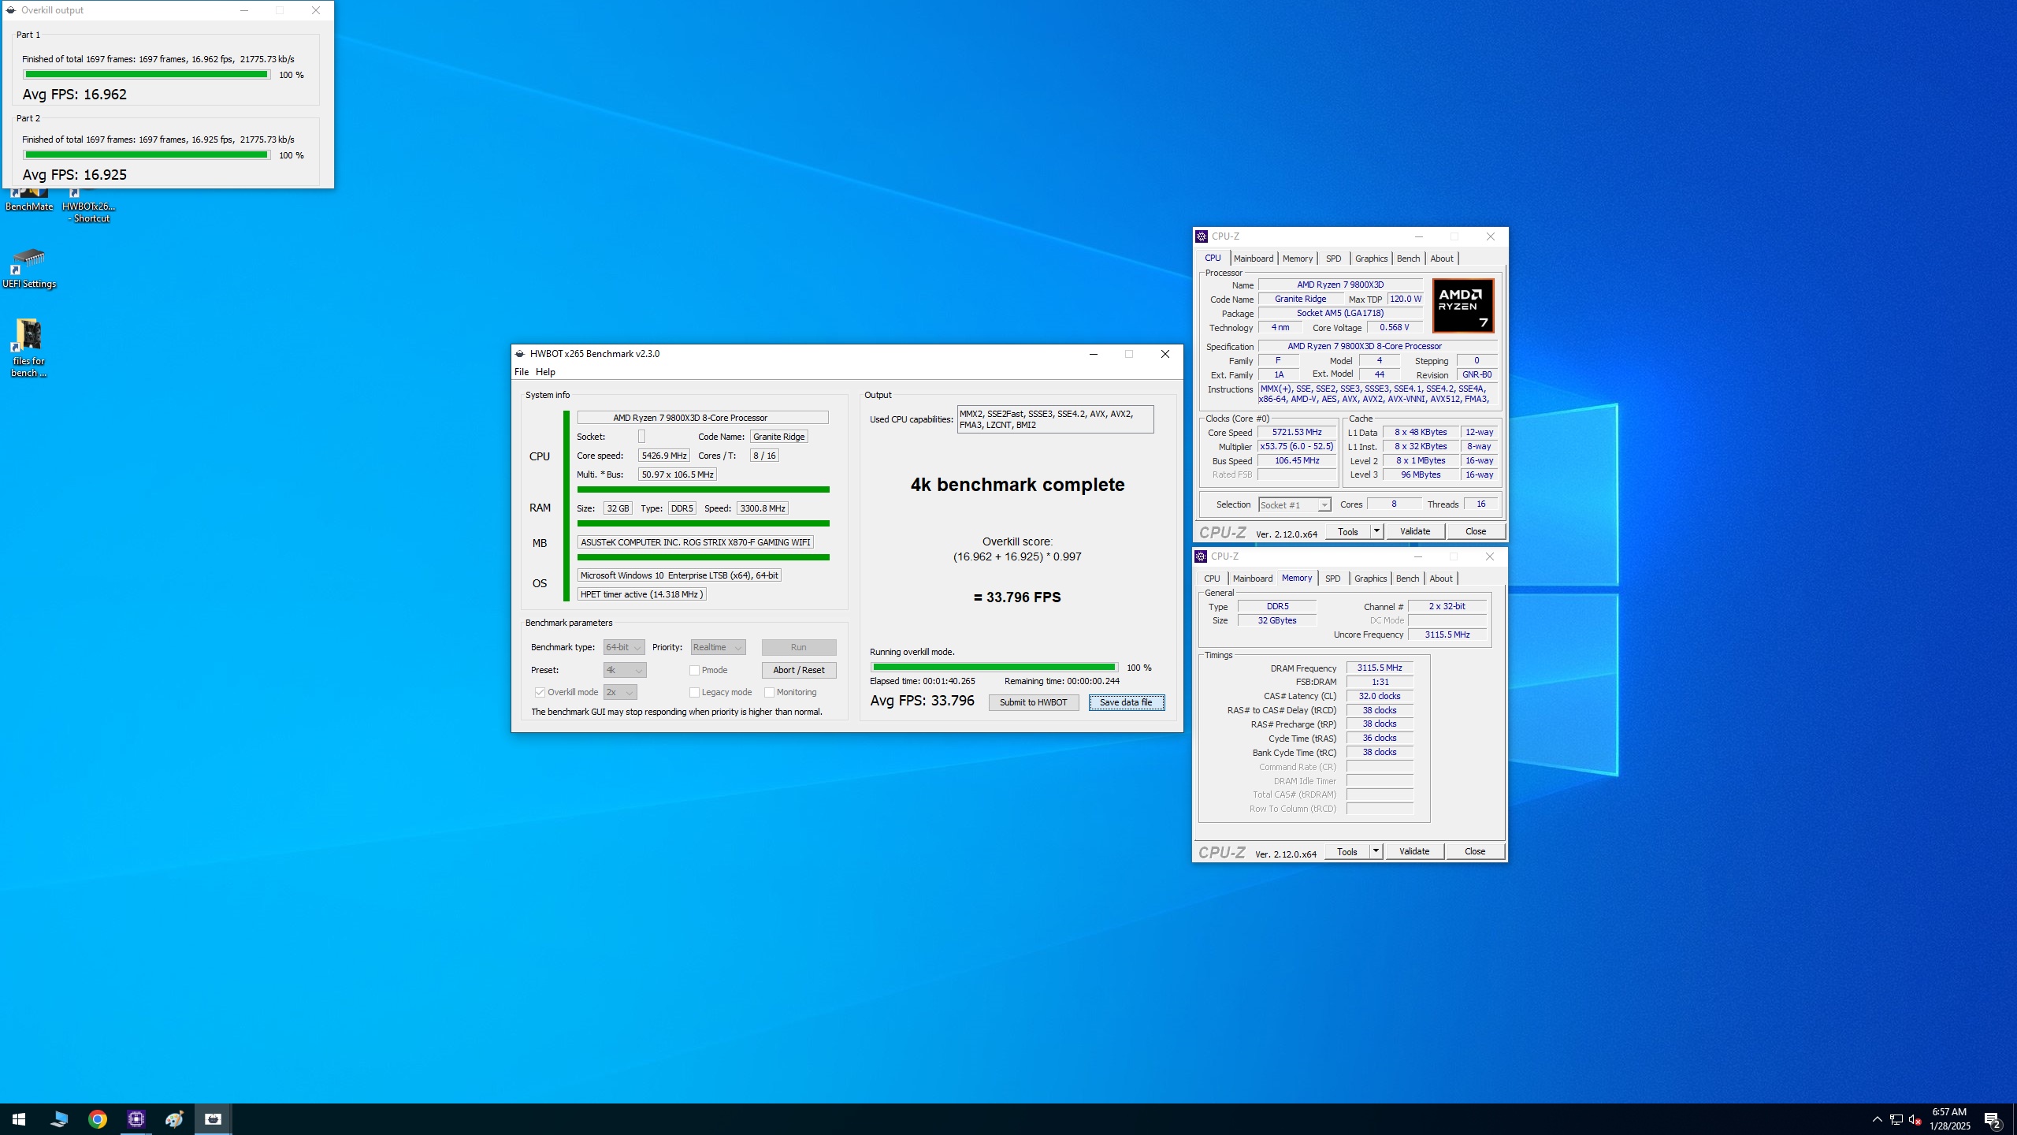Click the DRAM Frequency 3115.5 MHz value
This screenshot has width=2017, height=1135.
point(1379,668)
